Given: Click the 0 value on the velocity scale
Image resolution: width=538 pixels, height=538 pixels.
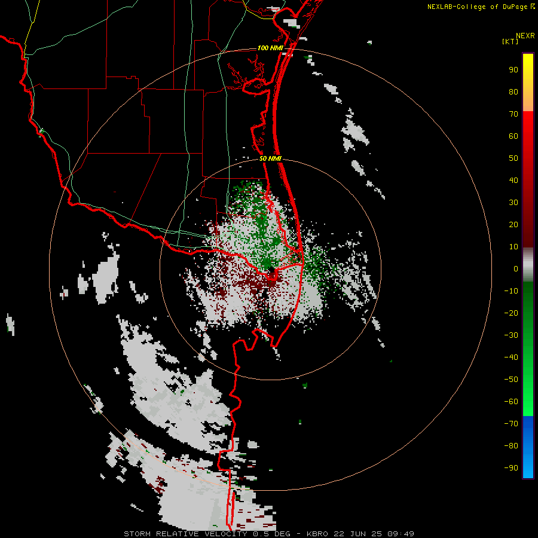Looking at the screenshot, I should [516, 269].
